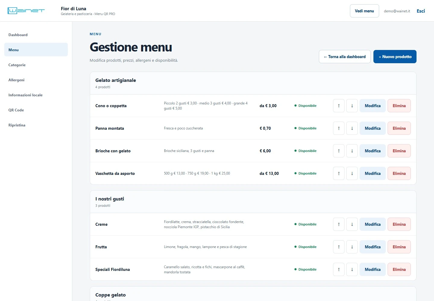Move Speciali Fiordiluna up
Viewport: 434px width, 301px height.
click(x=339, y=269)
